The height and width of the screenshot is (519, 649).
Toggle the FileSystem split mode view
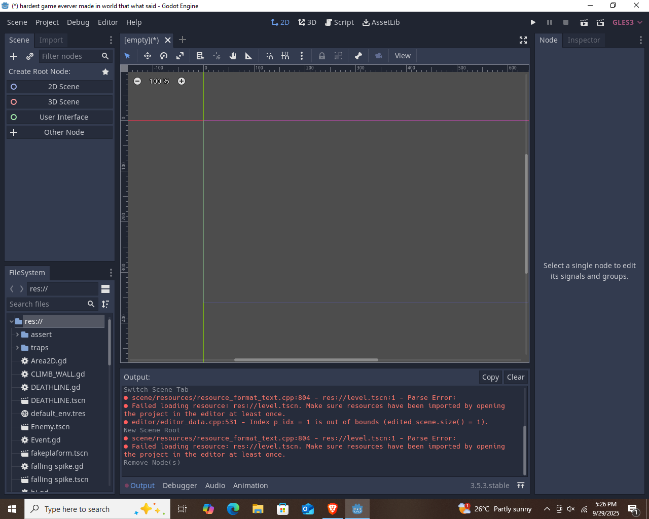click(x=105, y=289)
